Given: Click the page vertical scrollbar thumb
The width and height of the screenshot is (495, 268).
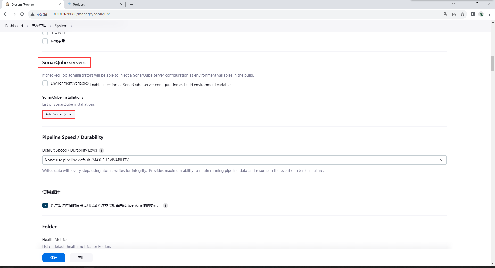Looking at the screenshot, I should point(493,63).
